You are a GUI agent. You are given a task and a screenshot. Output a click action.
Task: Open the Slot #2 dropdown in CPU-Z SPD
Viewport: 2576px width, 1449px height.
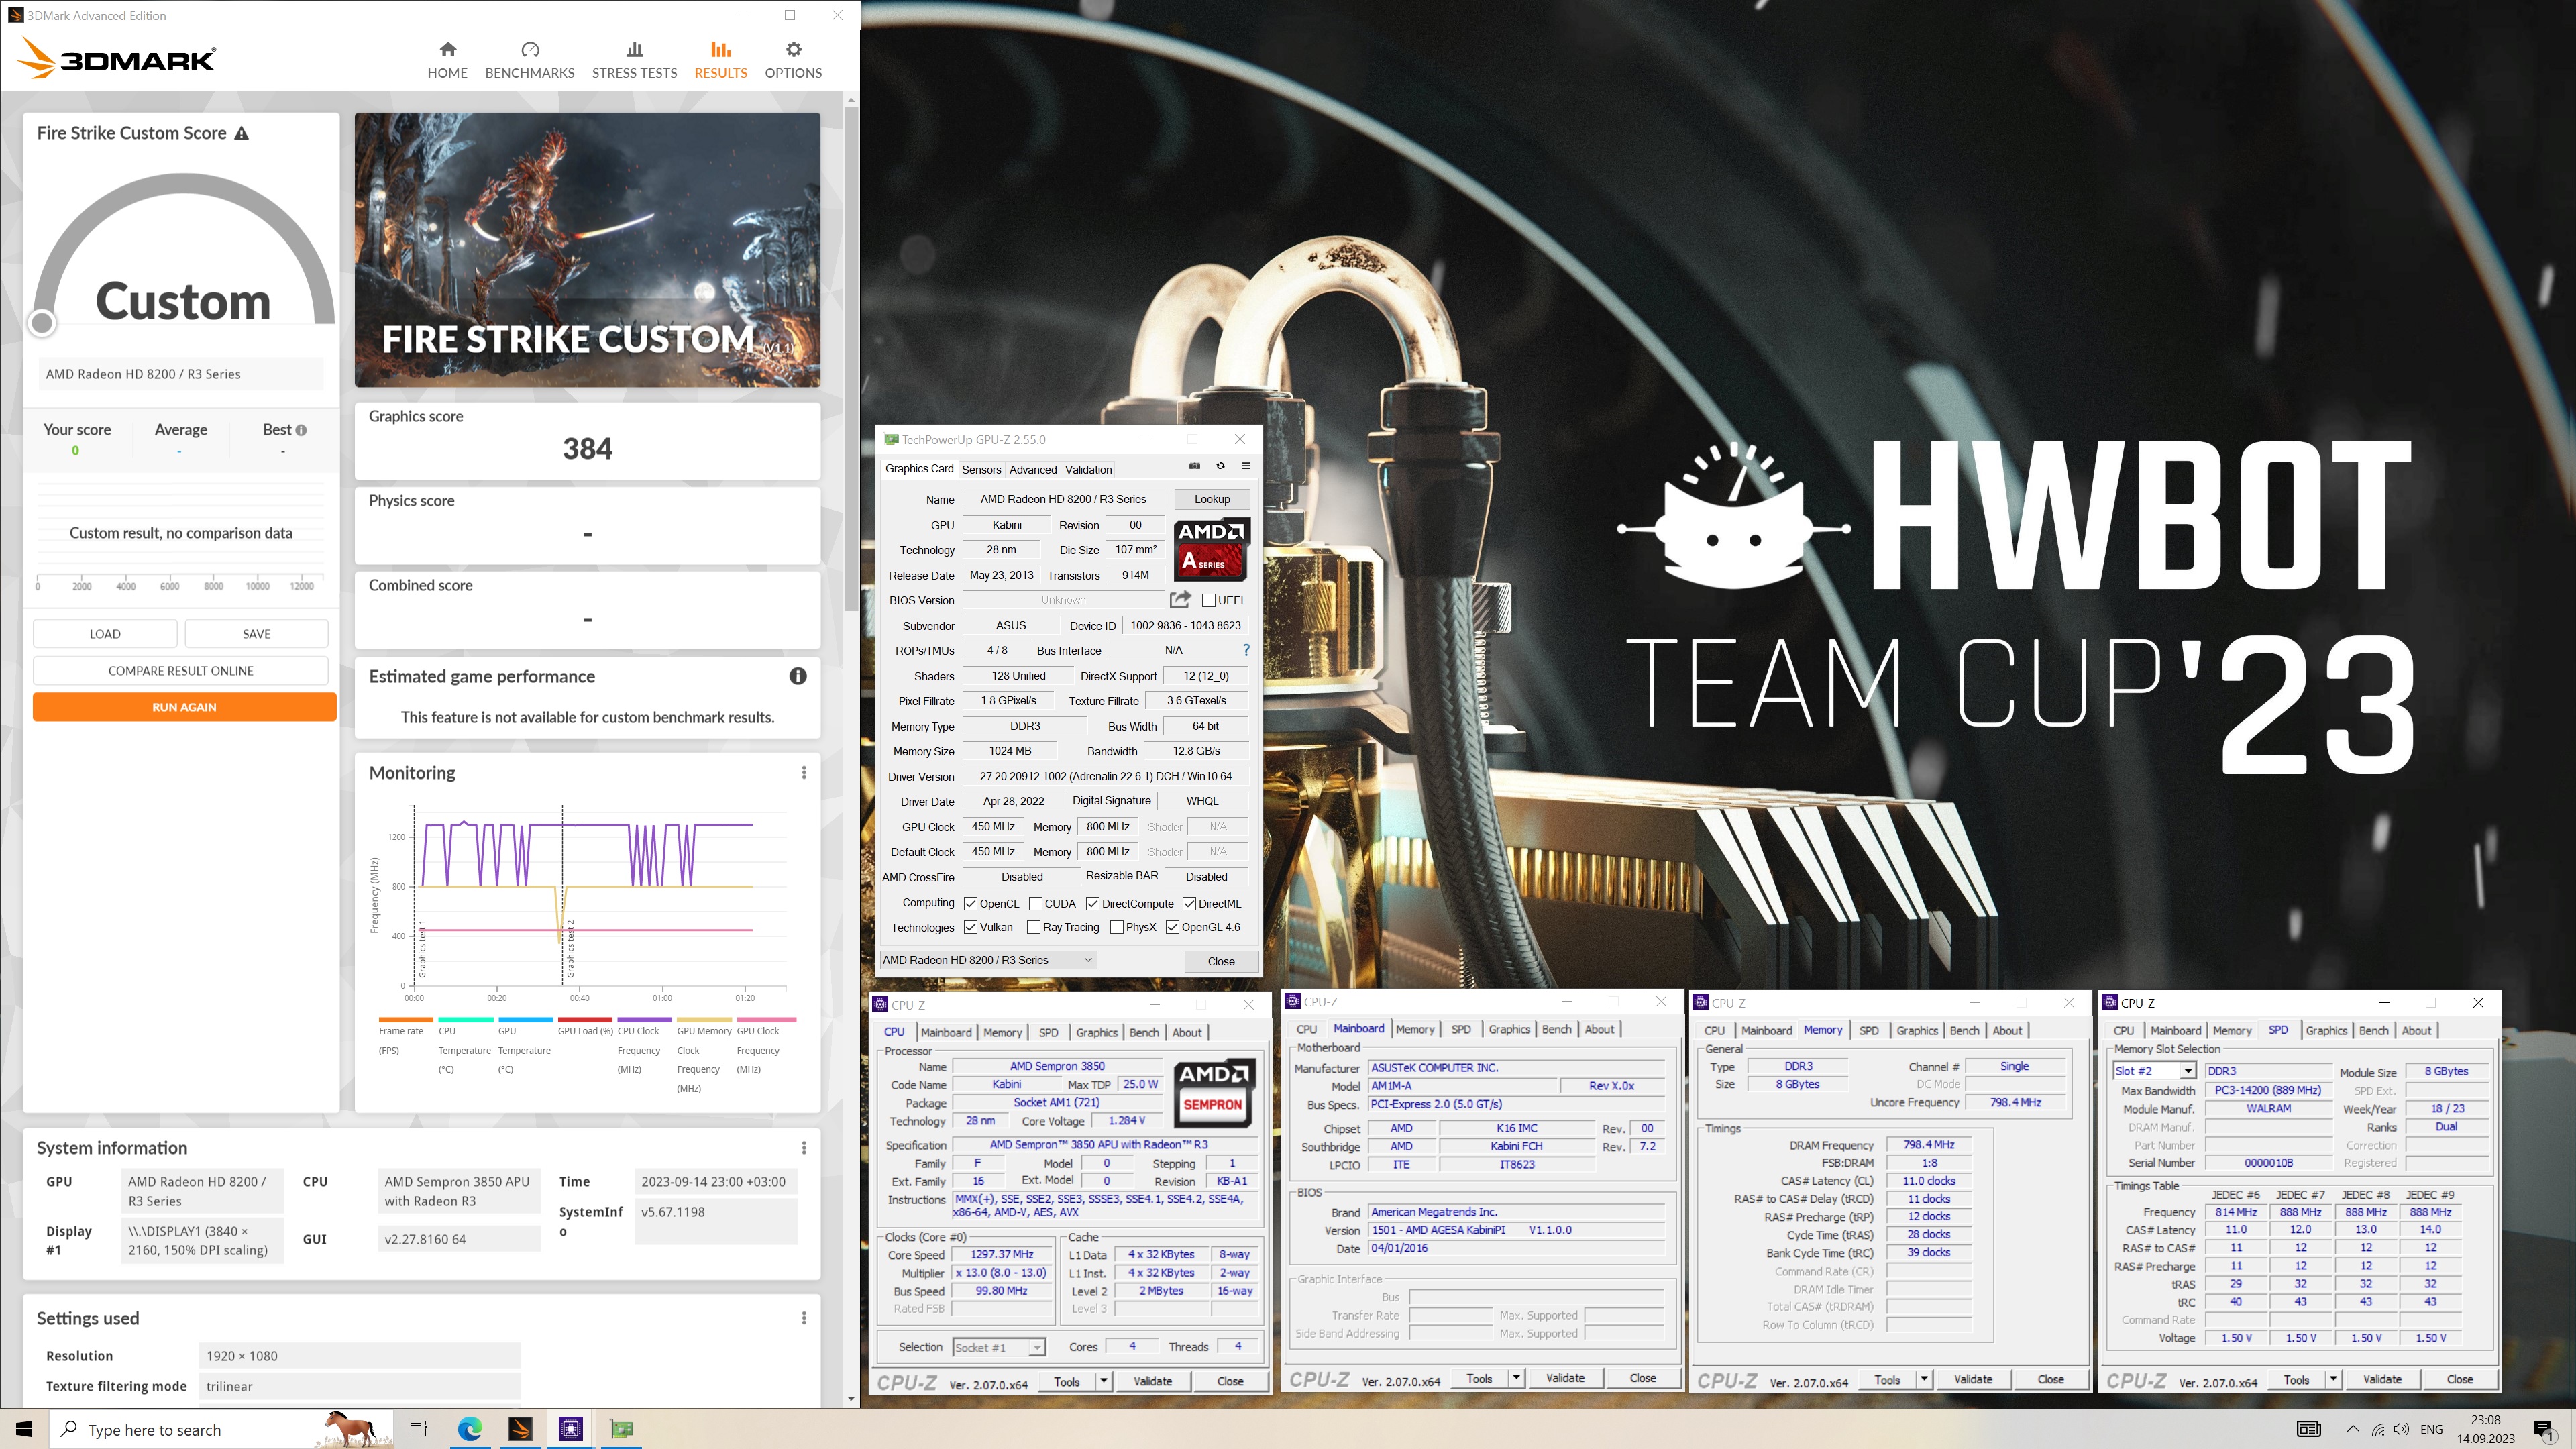pyautogui.click(x=2154, y=1071)
